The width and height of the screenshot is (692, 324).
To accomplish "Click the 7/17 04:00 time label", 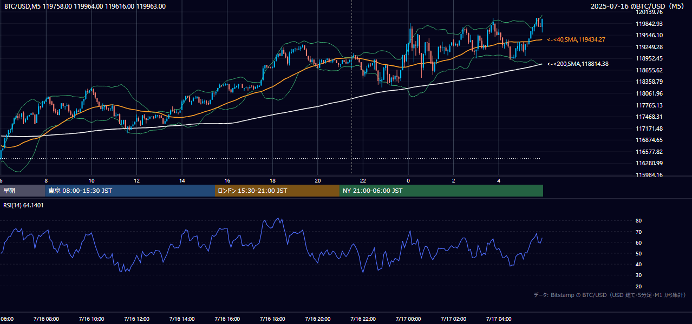I will point(499,319).
